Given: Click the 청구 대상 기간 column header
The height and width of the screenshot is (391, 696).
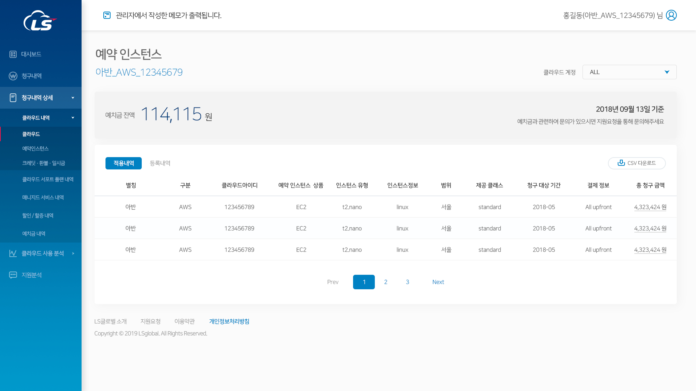Looking at the screenshot, I should [x=544, y=185].
